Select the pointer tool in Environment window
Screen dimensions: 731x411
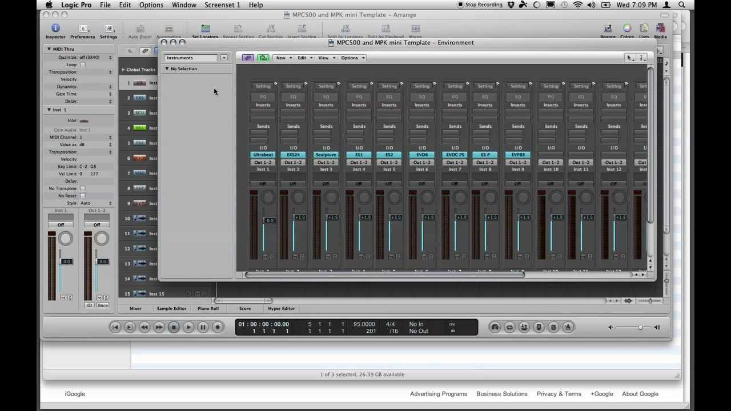(x=629, y=58)
